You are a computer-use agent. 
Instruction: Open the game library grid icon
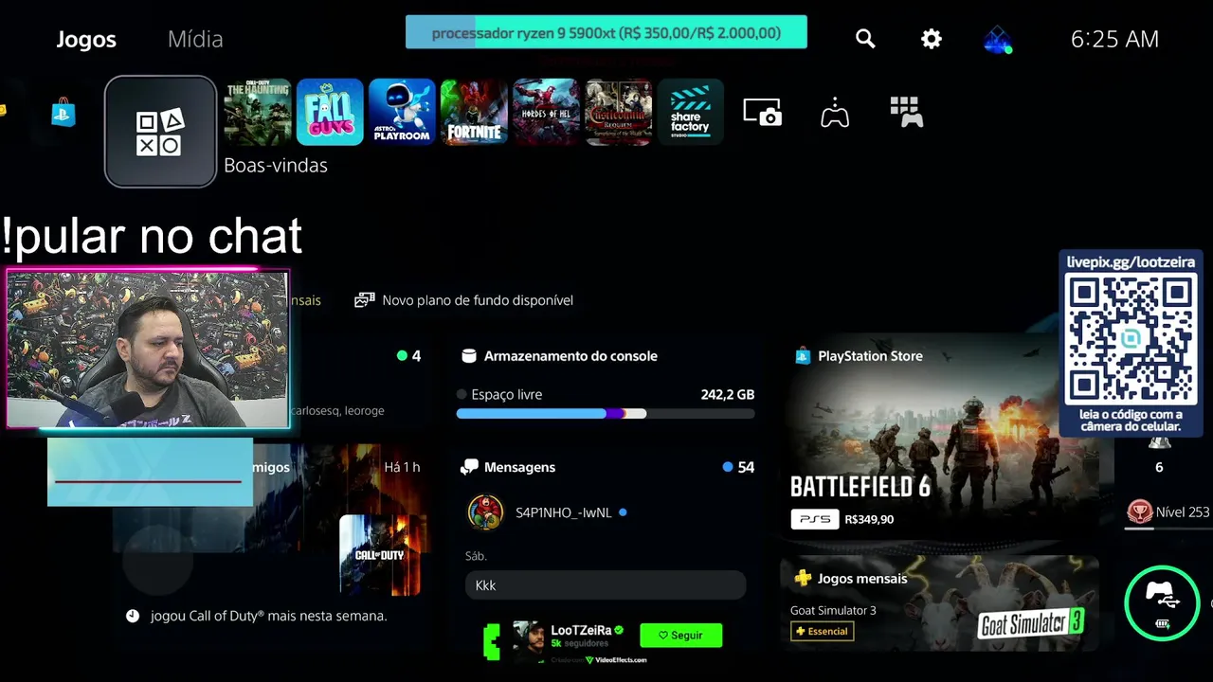907,112
